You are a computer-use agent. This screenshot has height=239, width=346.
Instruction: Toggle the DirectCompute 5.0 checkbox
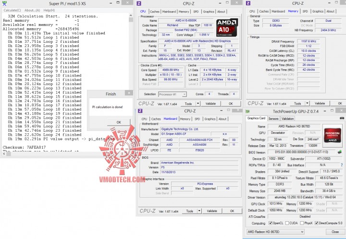[x=316, y=223]
